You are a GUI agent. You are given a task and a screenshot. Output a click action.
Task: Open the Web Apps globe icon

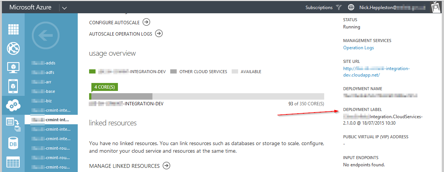[14, 48]
